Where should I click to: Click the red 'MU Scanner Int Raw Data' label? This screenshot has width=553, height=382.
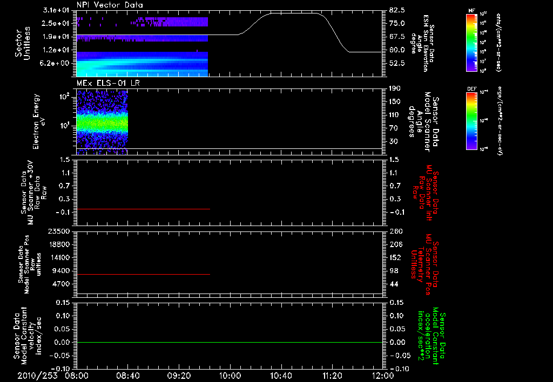(x=425, y=193)
